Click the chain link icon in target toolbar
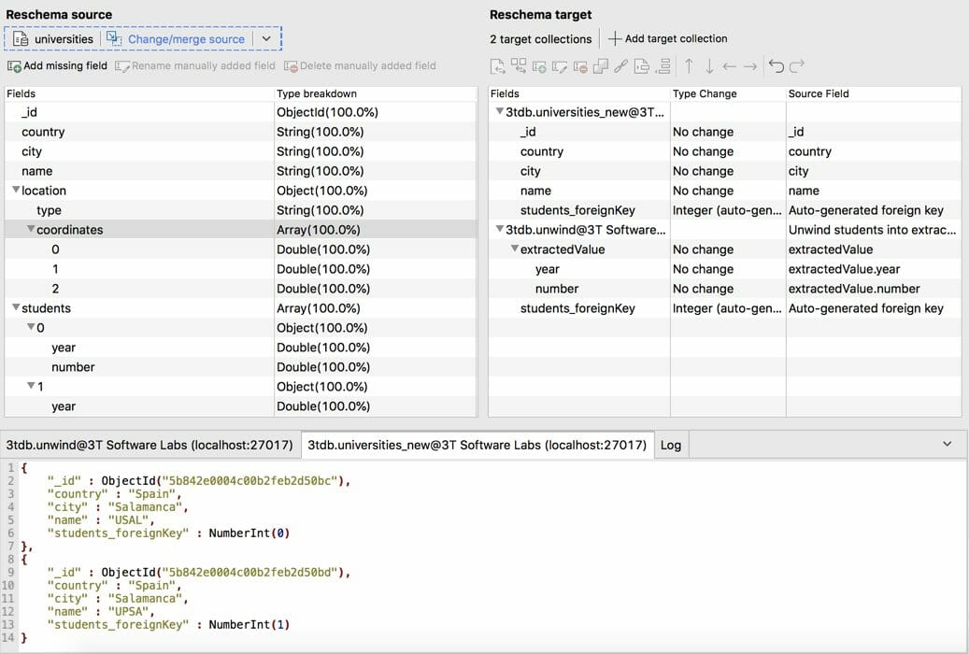Screen dimensions: 969x654 click(620, 66)
